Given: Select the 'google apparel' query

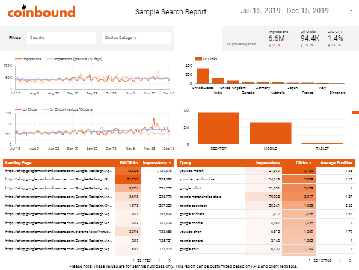Looking at the screenshot, I should (191, 241).
